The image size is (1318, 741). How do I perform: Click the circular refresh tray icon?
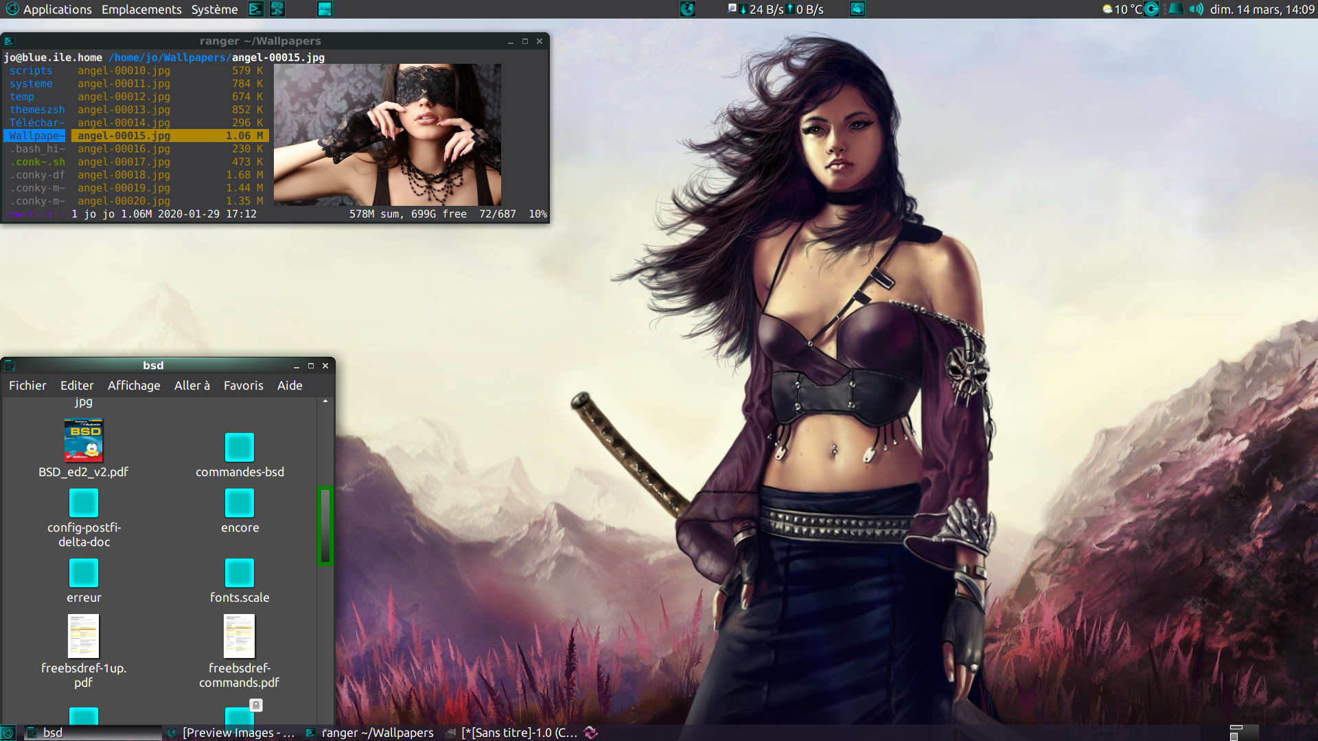[1152, 9]
